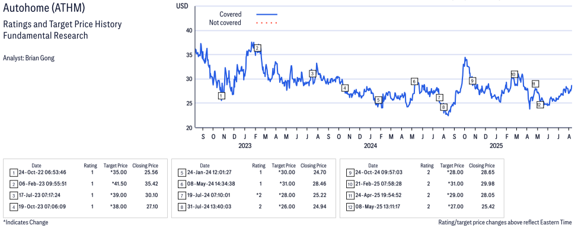
Task: Click chart marker 9 on the price line
Action: coord(472,80)
